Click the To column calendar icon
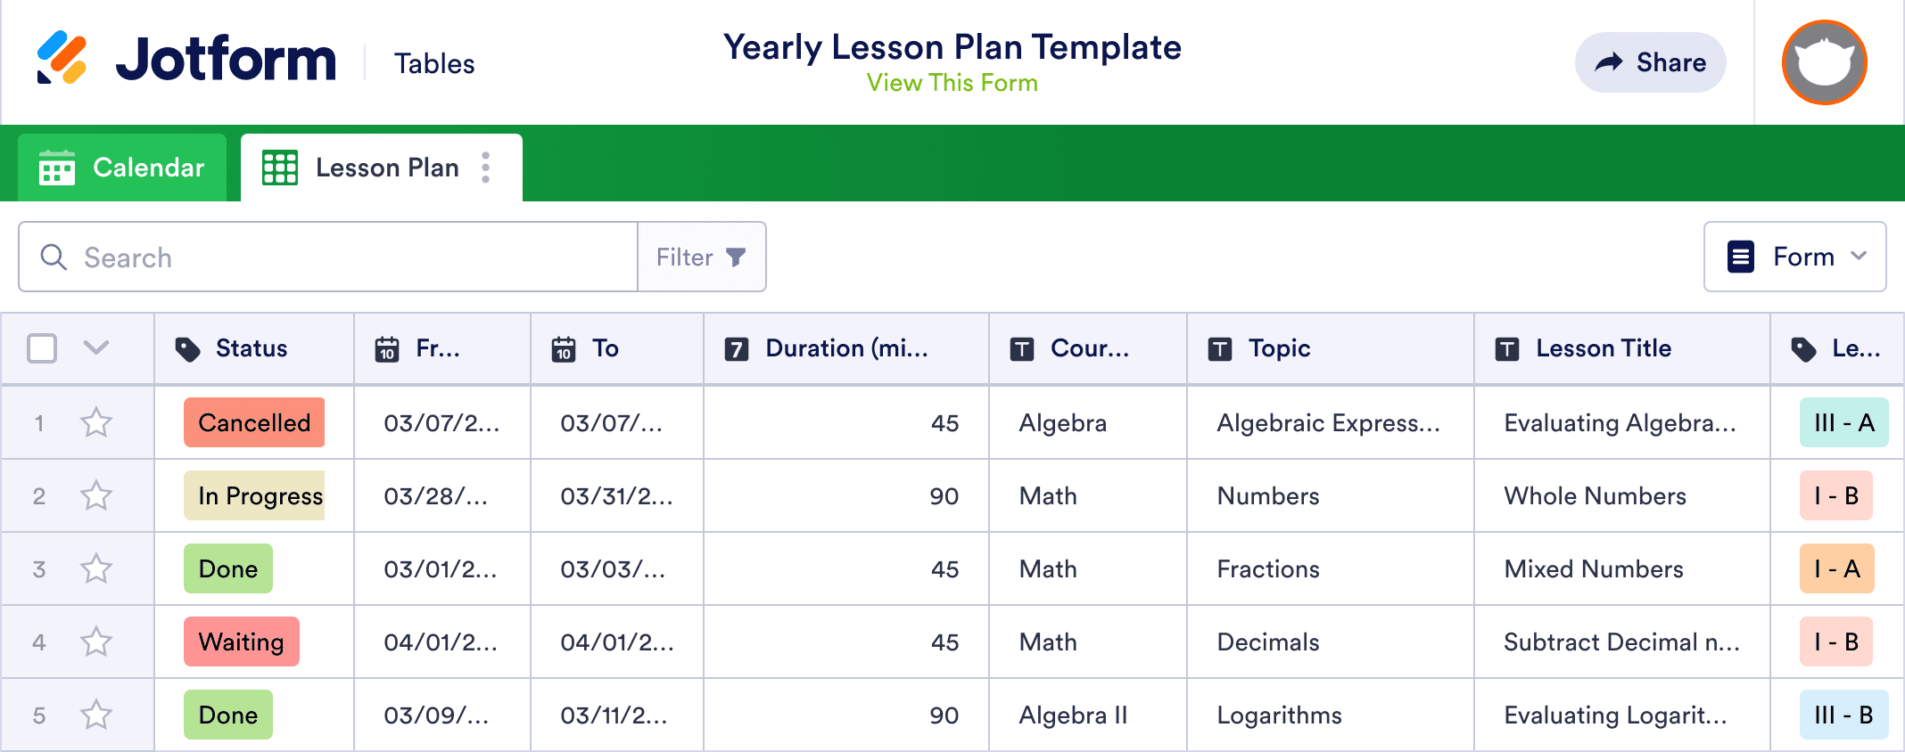This screenshot has width=1905, height=752. click(x=564, y=349)
